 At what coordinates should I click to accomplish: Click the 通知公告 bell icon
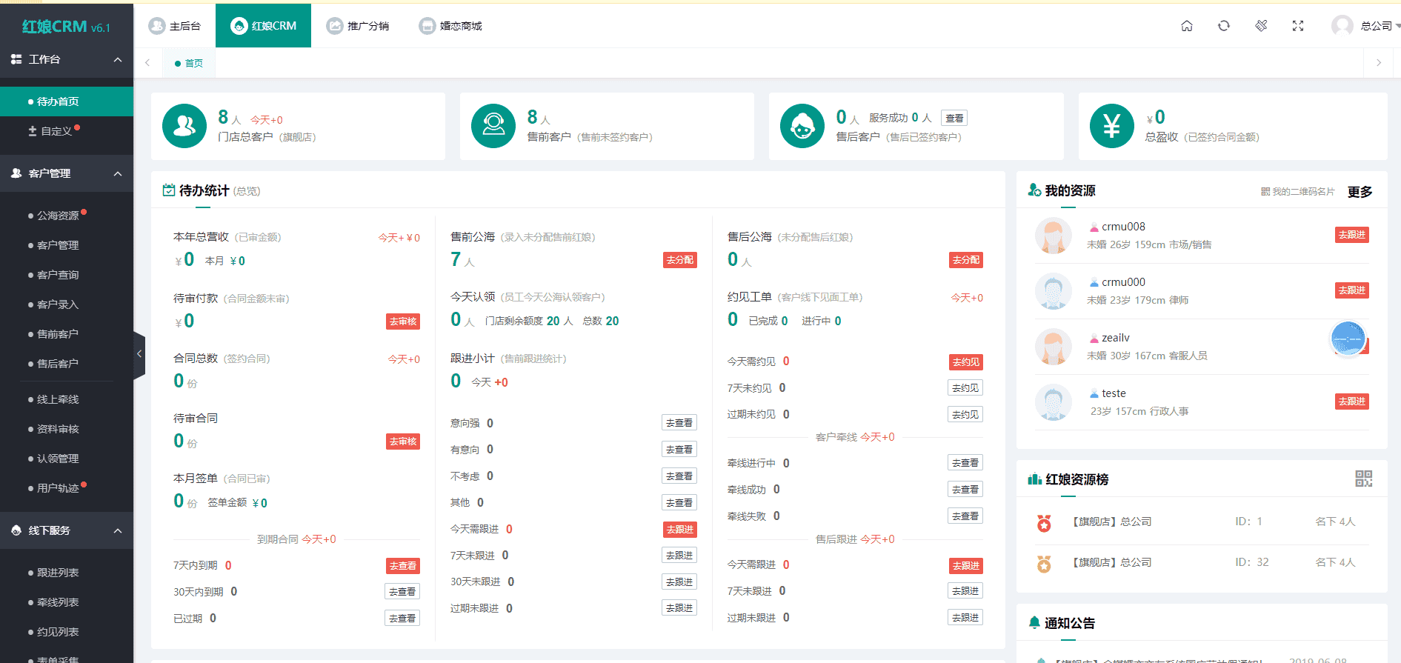[1034, 623]
